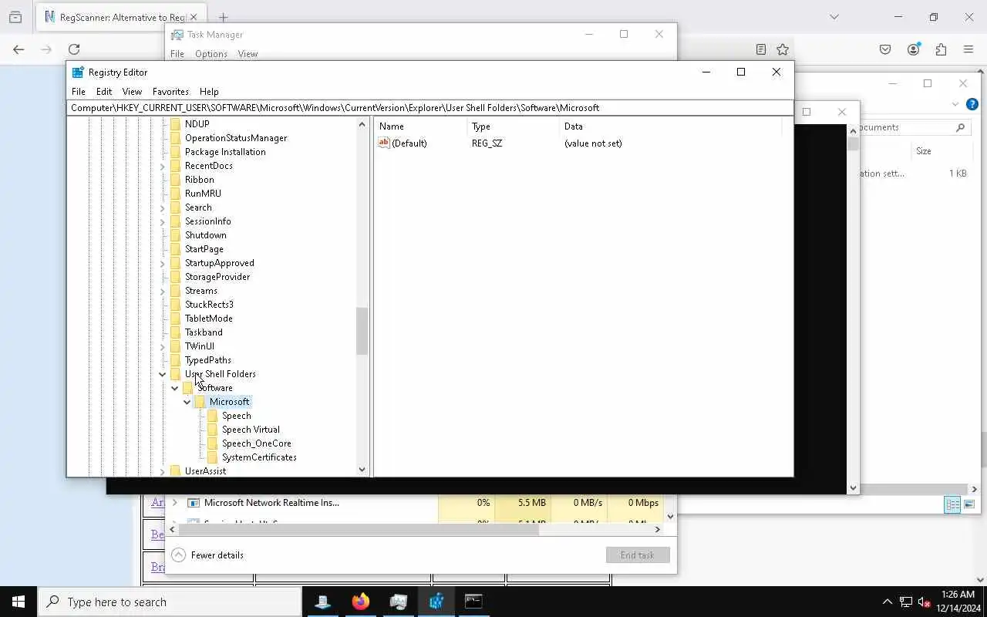This screenshot has height=617, width=987.
Task: Expand the RecentDocs registry key
Action: coord(163,166)
